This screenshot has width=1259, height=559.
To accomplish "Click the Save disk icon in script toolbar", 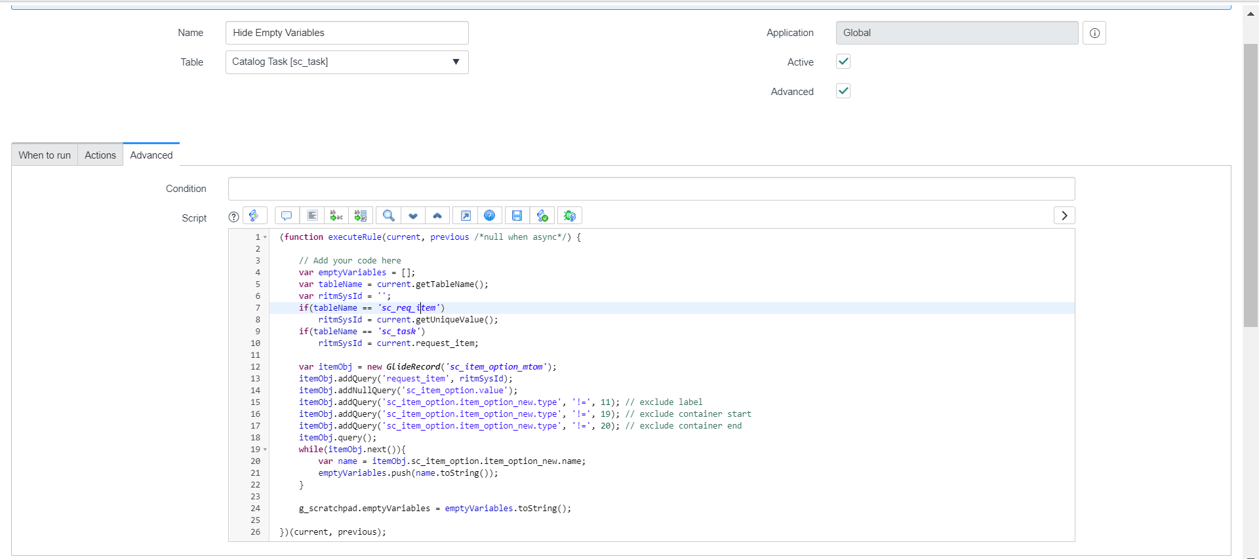I will tap(517, 216).
